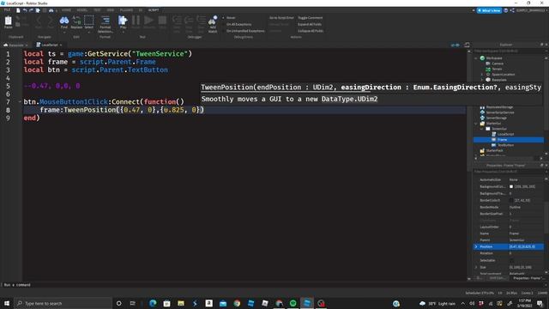Switch to the VIEW ribbon tab

(111, 10)
